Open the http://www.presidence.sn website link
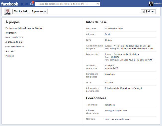Image resolution: width=162 pixels, height=126 pixels. tap(117, 119)
